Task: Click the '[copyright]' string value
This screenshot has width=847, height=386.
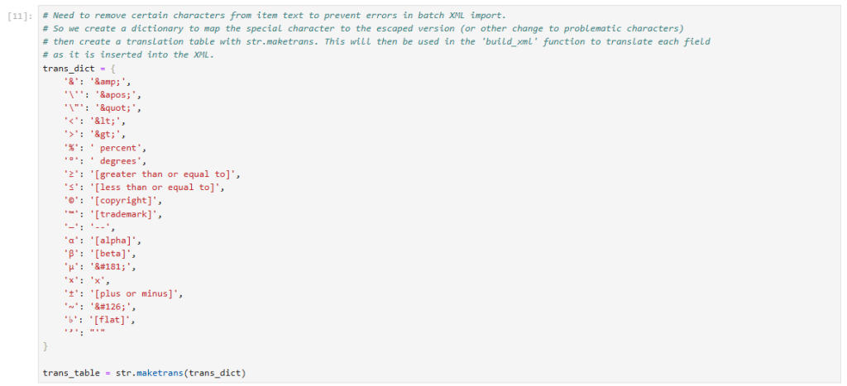Action: (x=122, y=201)
